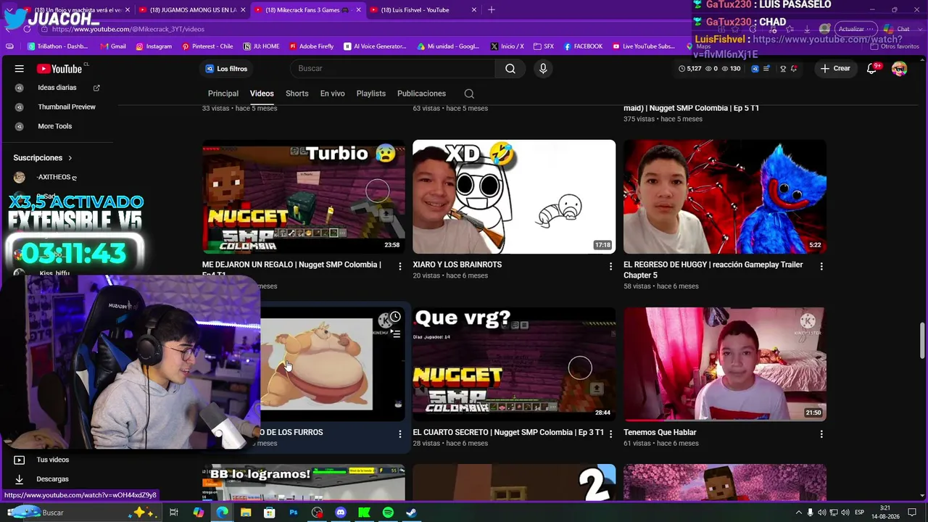This screenshot has width=928, height=522.
Task: Click the search magnifier button
Action: tap(510, 69)
